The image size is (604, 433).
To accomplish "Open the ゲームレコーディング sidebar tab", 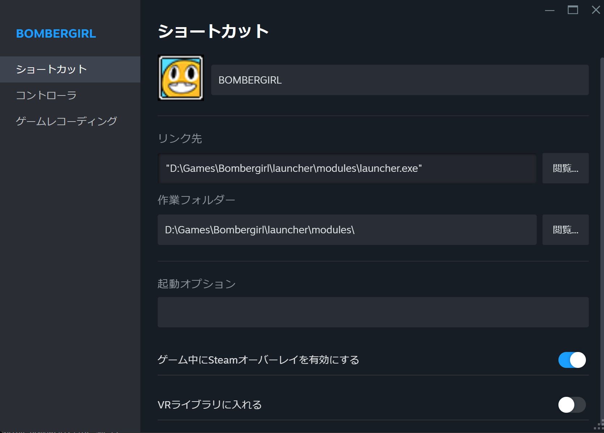I will 70,121.
